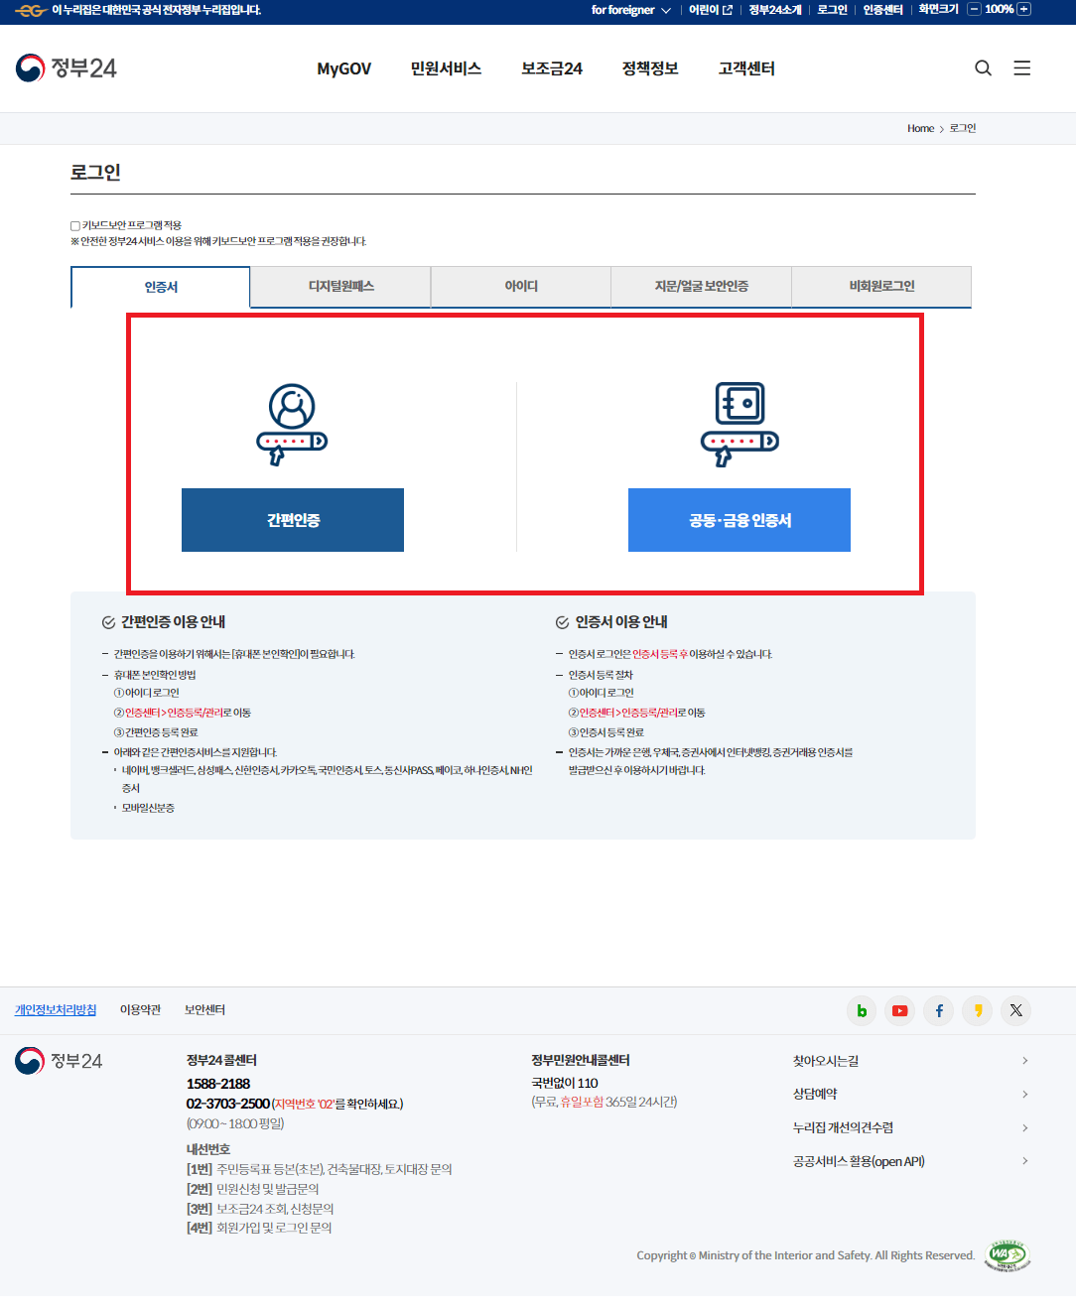Open the 고객센터 menu
The height and width of the screenshot is (1309, 1076).
coord(744,67)
